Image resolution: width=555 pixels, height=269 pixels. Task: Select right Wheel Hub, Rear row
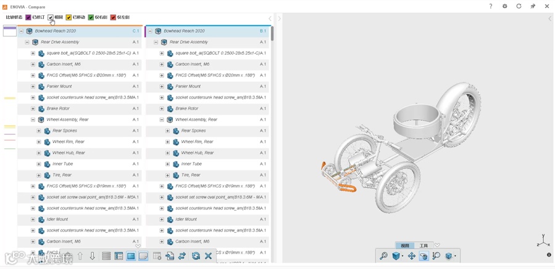207,153
